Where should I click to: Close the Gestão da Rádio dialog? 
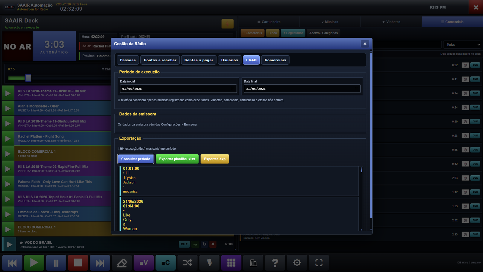click(365, 44)
